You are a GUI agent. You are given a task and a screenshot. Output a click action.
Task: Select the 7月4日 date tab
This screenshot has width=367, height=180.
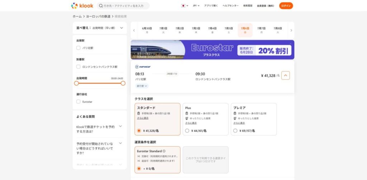coord(212,30)
